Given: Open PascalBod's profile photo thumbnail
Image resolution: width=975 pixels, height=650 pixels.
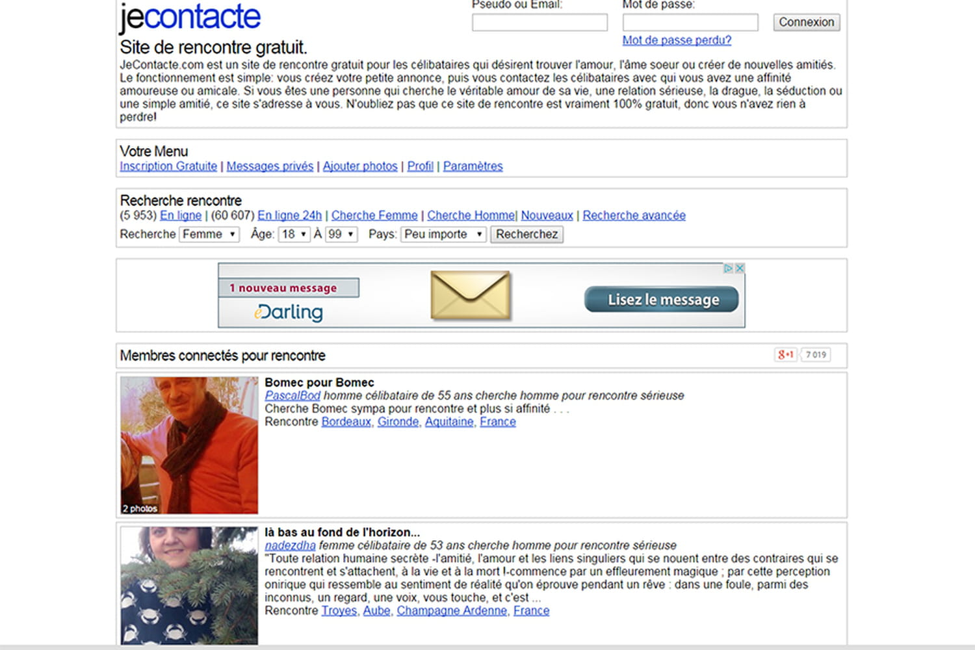Looking at the screenshot, I should tap(189, 445).
